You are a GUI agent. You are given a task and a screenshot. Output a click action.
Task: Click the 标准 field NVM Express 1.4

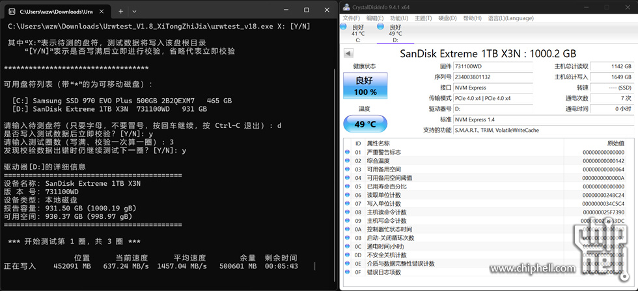click(544, 120)
